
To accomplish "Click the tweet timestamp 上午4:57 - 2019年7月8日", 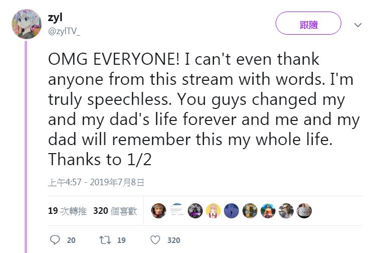I will coord(96,183).
